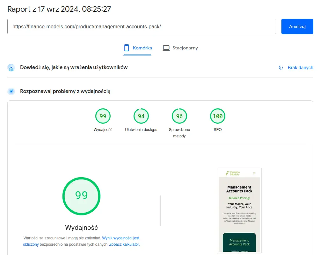327x255 pixels.
Task: Click the mobile page screenshot thumbnail
Action: click(239, 211)
